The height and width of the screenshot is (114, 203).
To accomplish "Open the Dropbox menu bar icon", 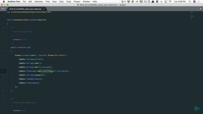I will coord(128,2).
